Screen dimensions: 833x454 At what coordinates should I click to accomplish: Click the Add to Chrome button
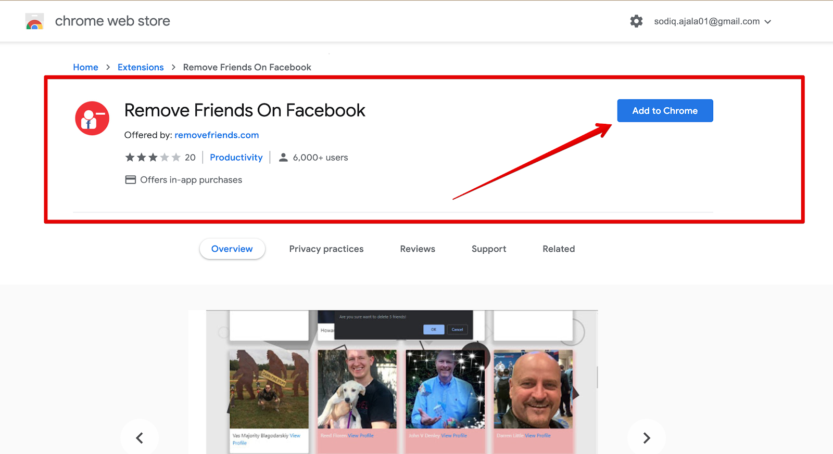tap(665, 111)
